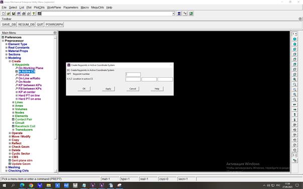Image resolution: width=303 pixels, height=189 pixels.
Task: Open the rate dropdown showing 3
Action: (294, 155)
